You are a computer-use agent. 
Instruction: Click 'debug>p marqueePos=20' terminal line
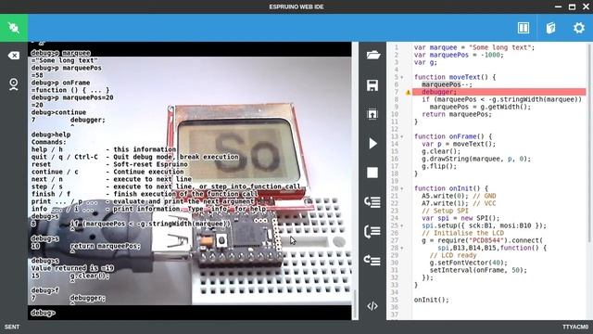[72, 97]
